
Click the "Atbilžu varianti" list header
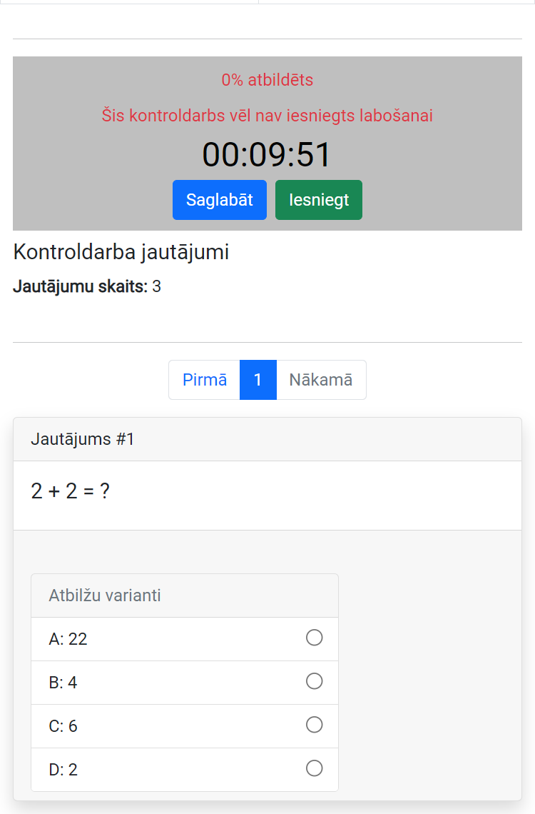(105, 596)
